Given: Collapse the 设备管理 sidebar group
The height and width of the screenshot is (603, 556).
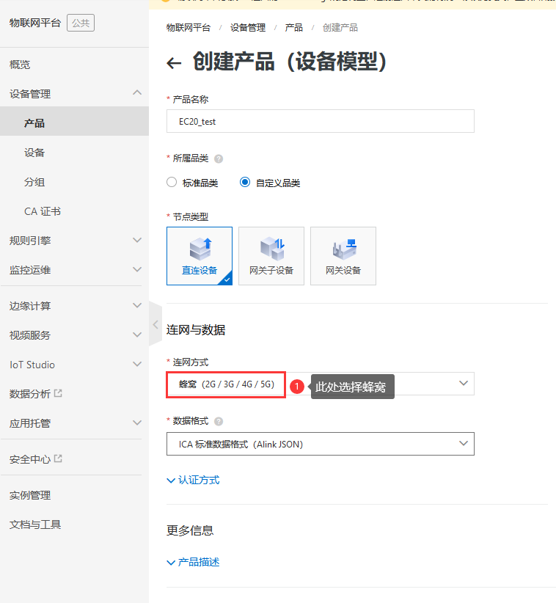Looking at the screenshot, I should (x=137, y=92).
